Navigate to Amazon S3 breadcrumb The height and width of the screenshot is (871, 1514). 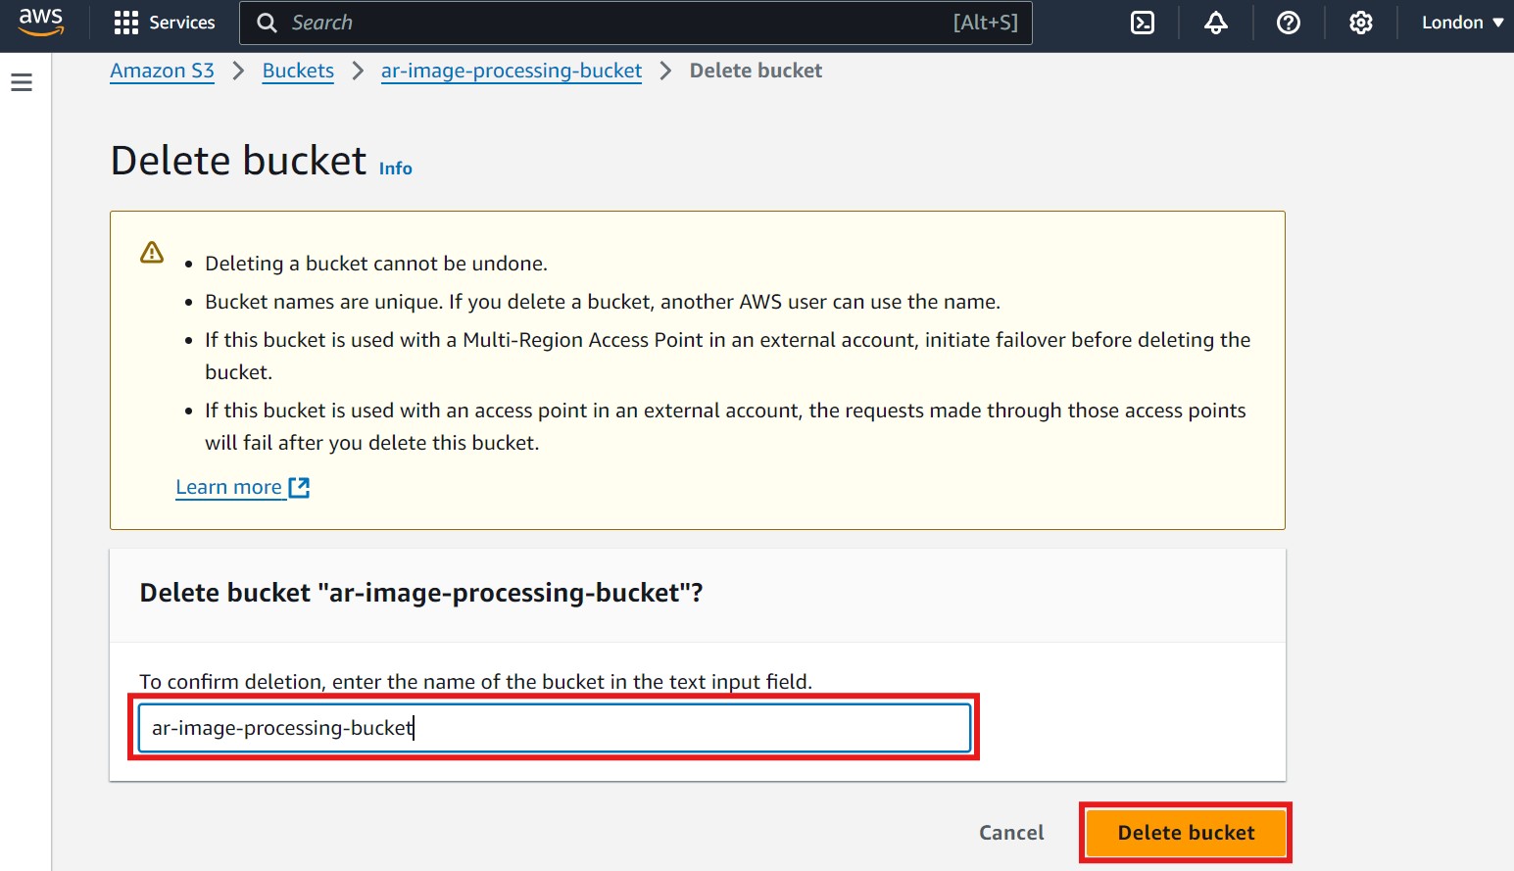click(x=162, y=71)
